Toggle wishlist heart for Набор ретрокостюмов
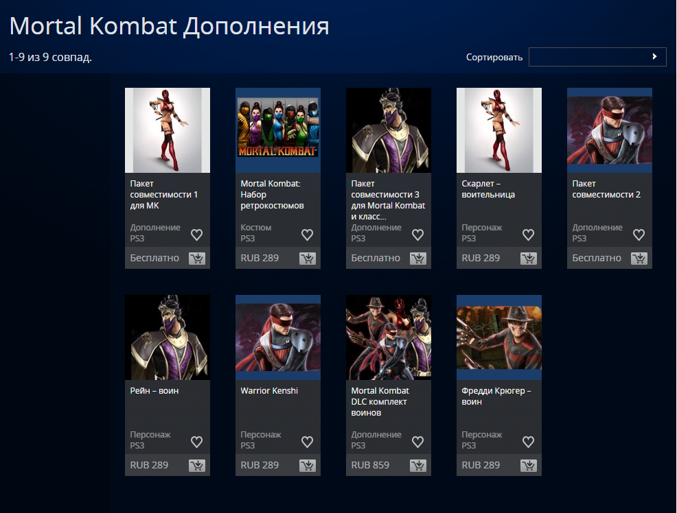The width and height of the screenshot is (677, 513). pos(307,235)
